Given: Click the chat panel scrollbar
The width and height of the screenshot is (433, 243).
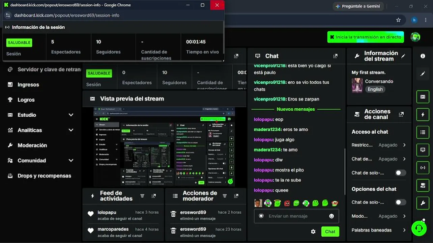Looking at the screenshot, I should click(x=344, y=172).
